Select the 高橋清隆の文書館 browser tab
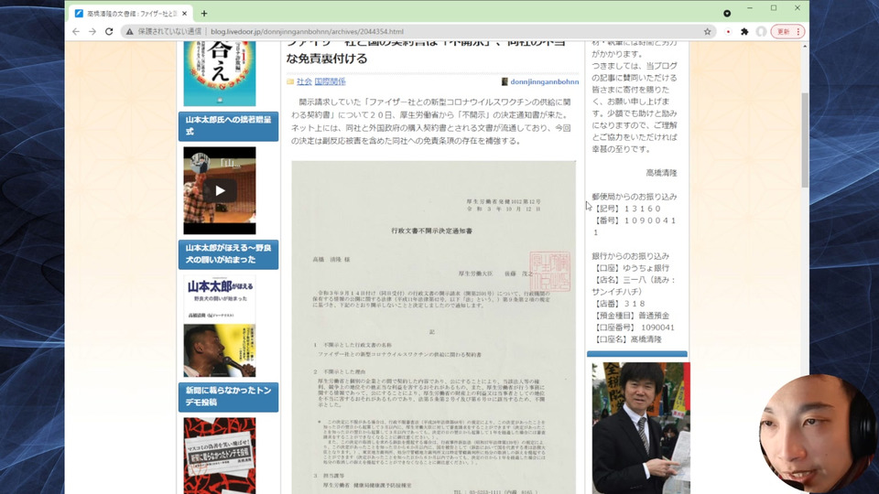Screen dimensions: 879x494 pyautogui.click(x=130, y=14)
